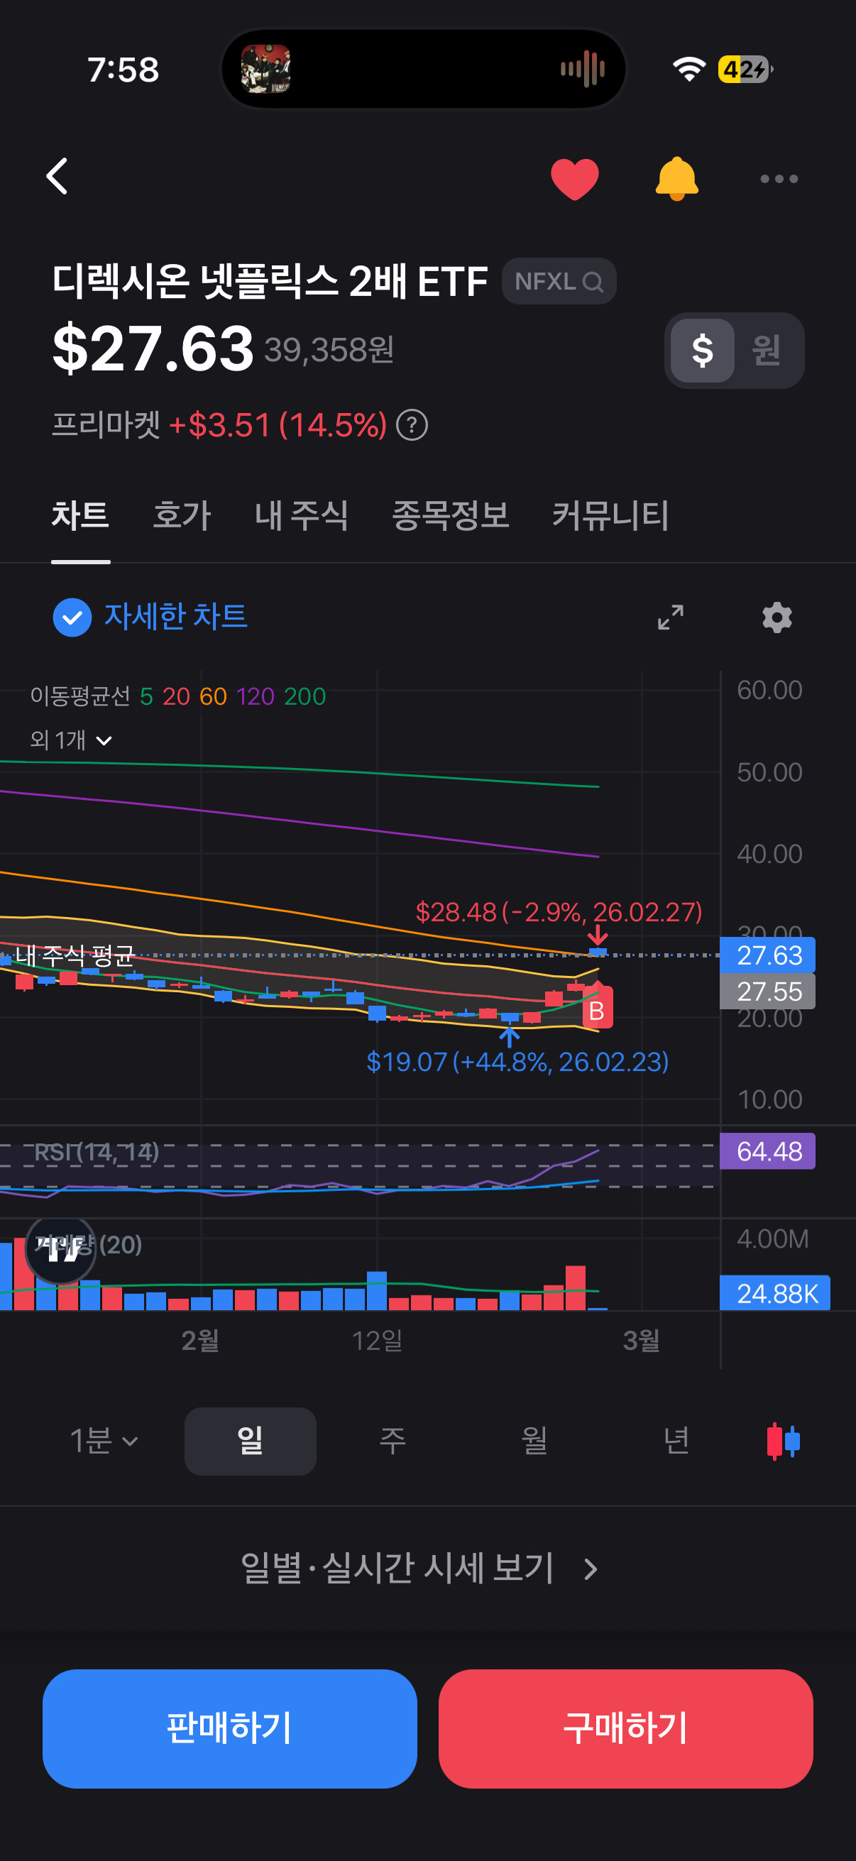The image size is (856, 1861).
Task: Tap the battery status indicator
Action: point(745,70)
